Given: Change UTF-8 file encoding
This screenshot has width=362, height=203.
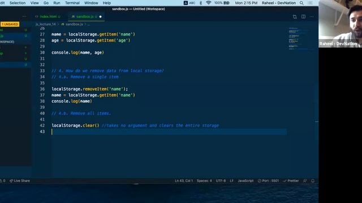Looking at the screenshot, I should click(221, 180).
